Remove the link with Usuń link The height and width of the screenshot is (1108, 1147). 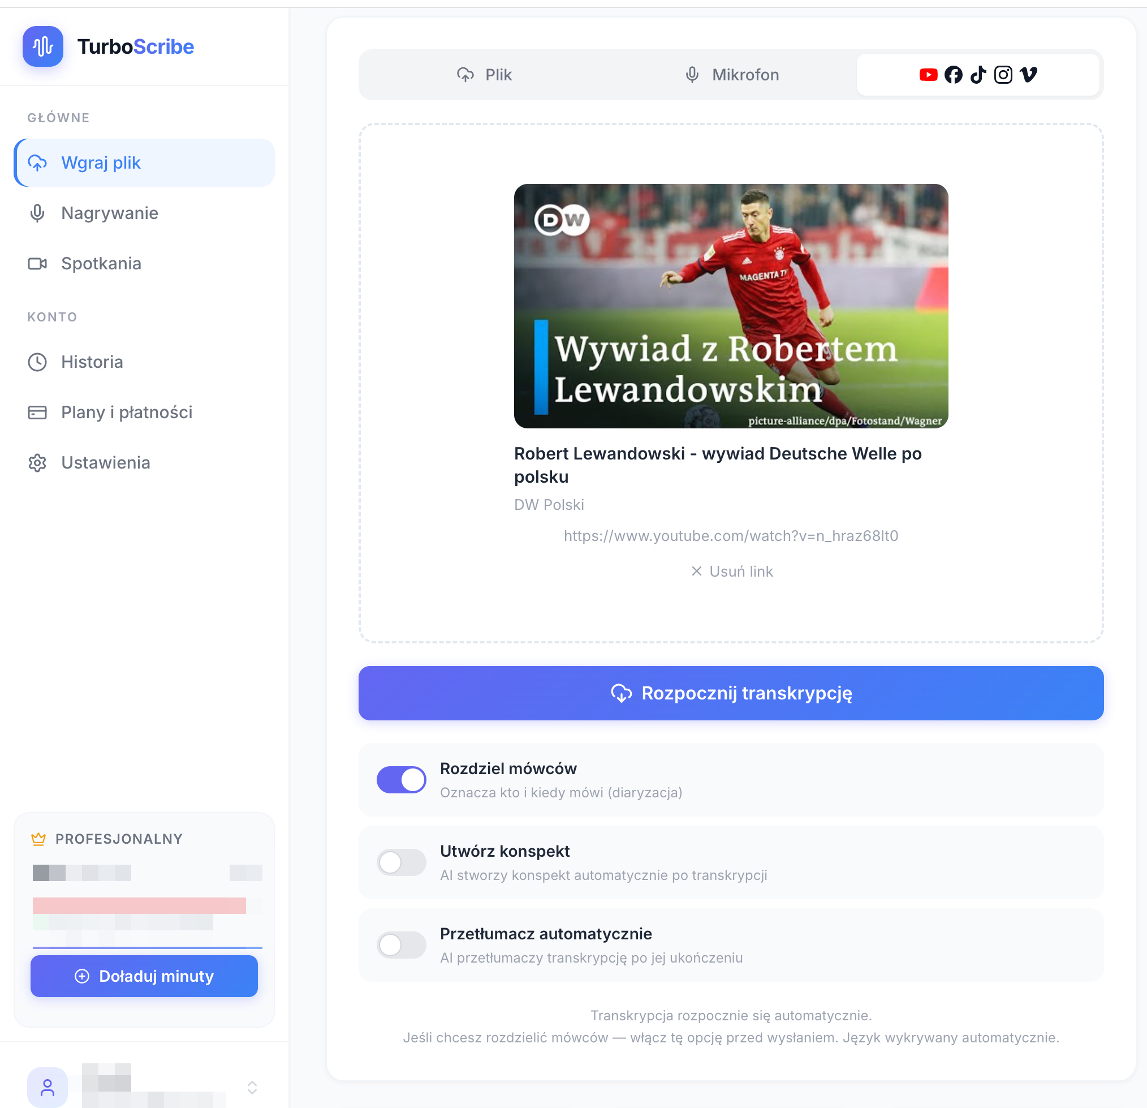[731, 572]
